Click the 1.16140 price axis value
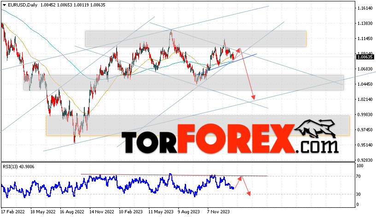This screenshot has width=376, height=217. (365, 8)
